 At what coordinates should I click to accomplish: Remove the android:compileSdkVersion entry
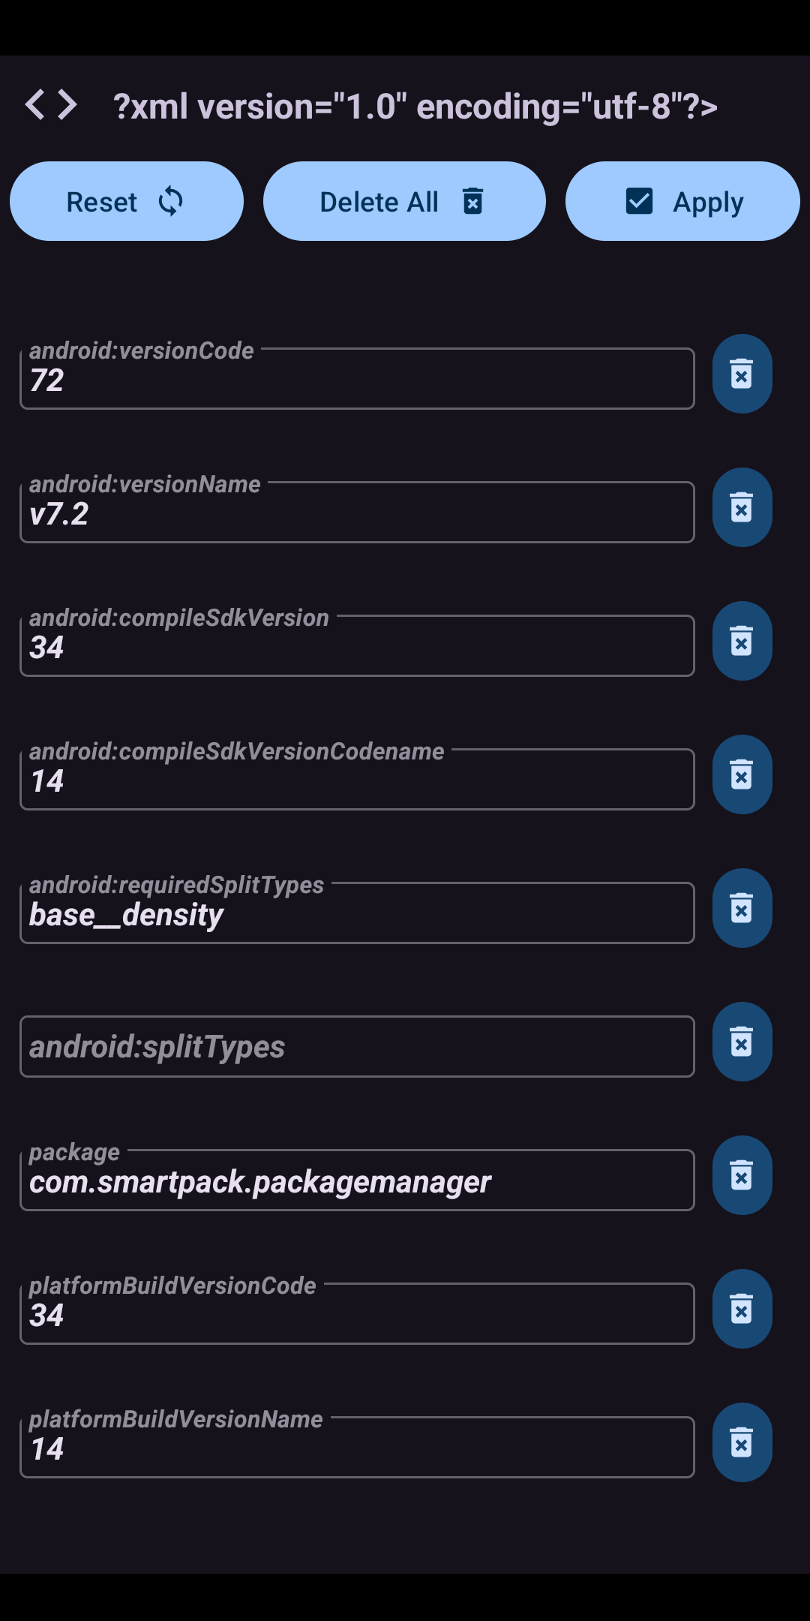pos(742,641)
